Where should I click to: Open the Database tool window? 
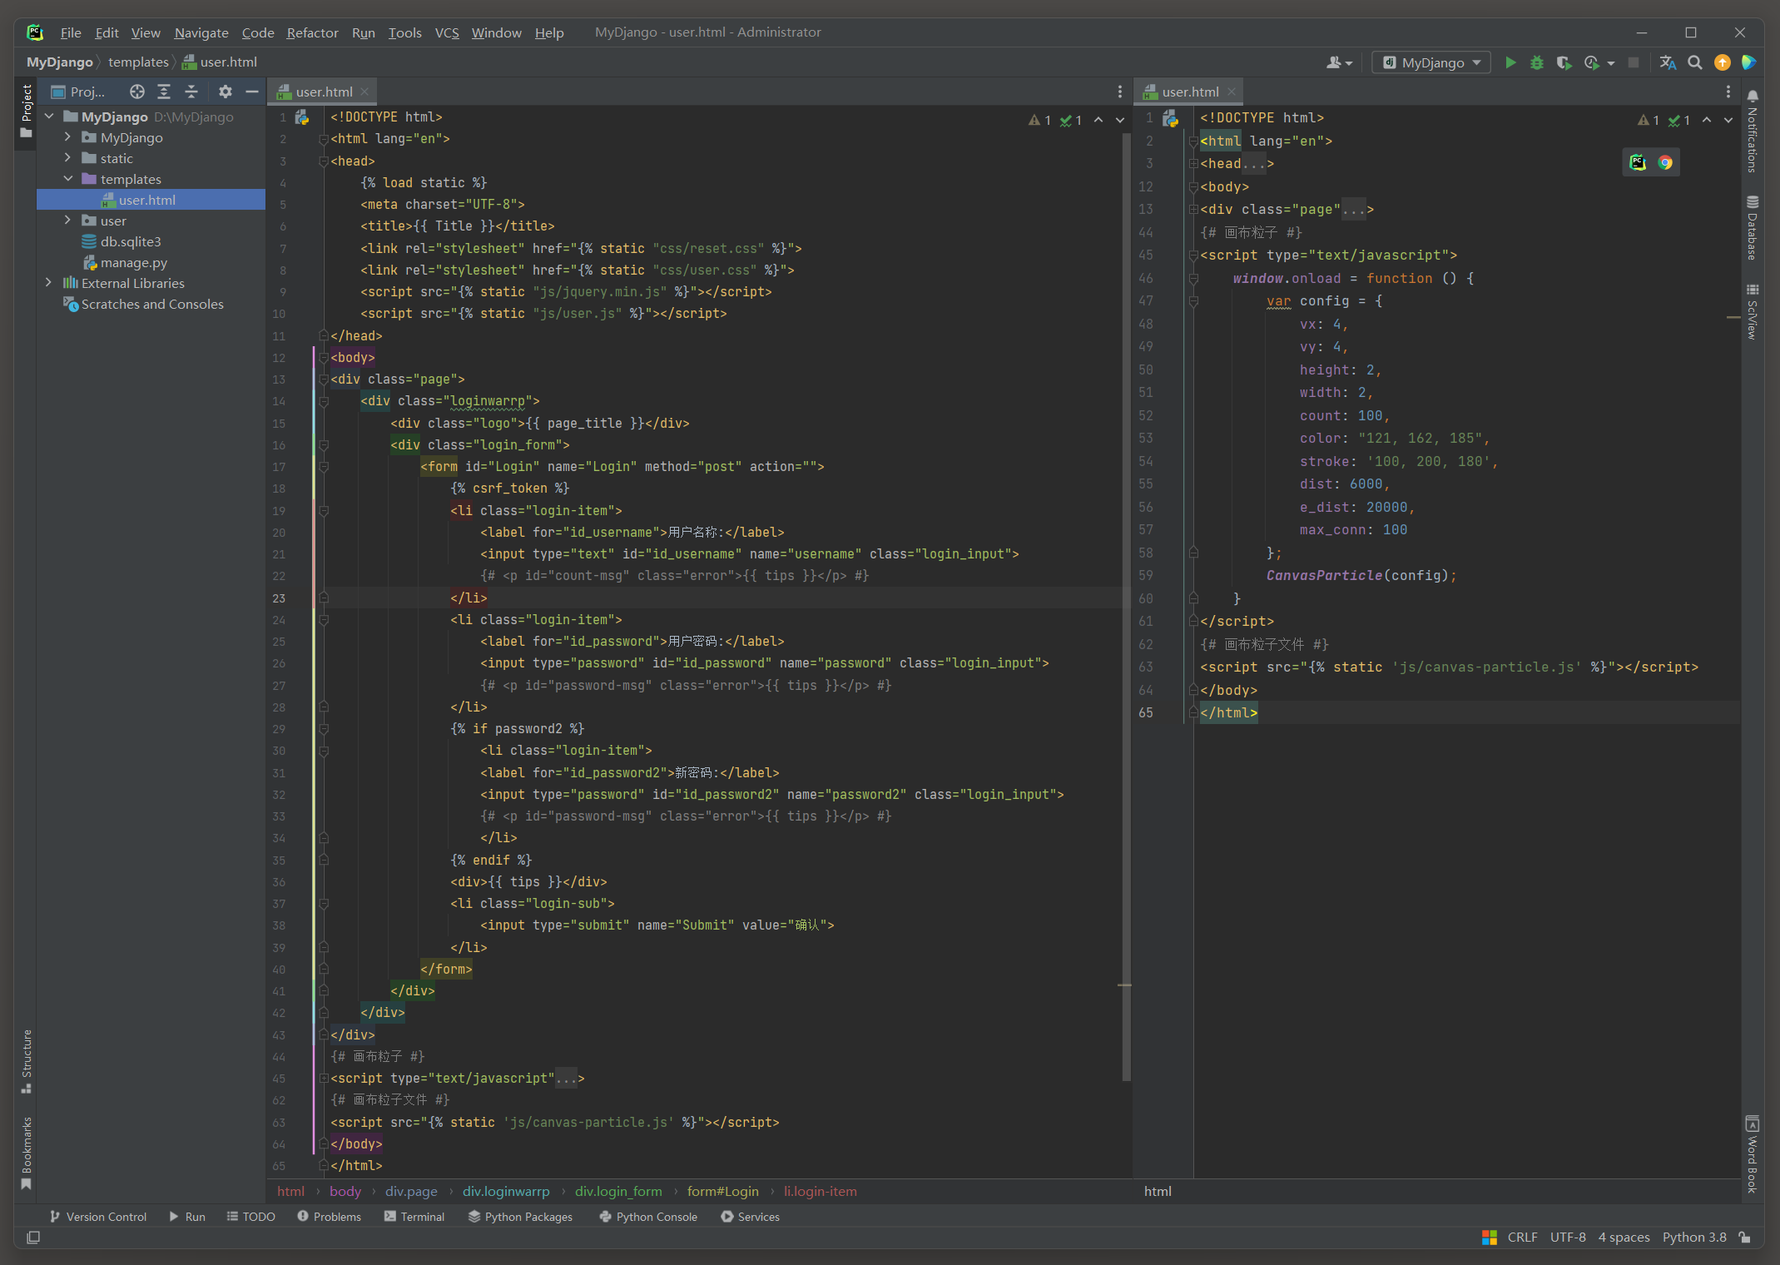click(1752, 228)
